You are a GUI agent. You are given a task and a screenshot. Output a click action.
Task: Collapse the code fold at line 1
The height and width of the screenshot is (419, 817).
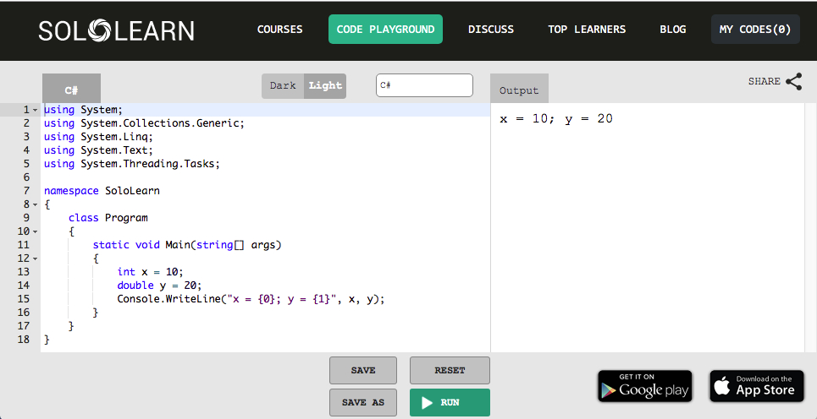click(x=35, y=110)
